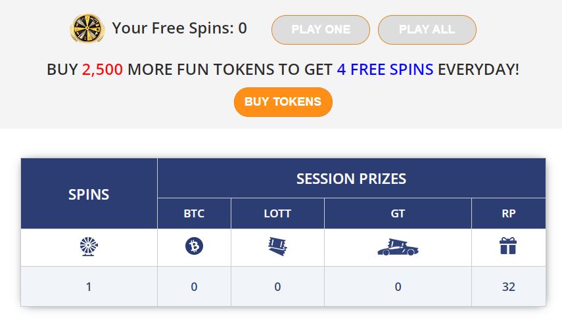Click the GT column header

pyautogui.click(x=398, y=213)
